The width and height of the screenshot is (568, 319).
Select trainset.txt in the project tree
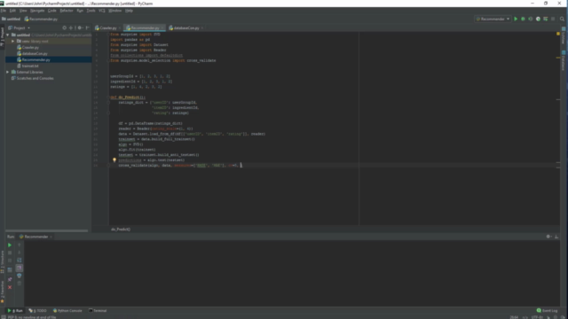pyautogui.click(x=30, y=66)
